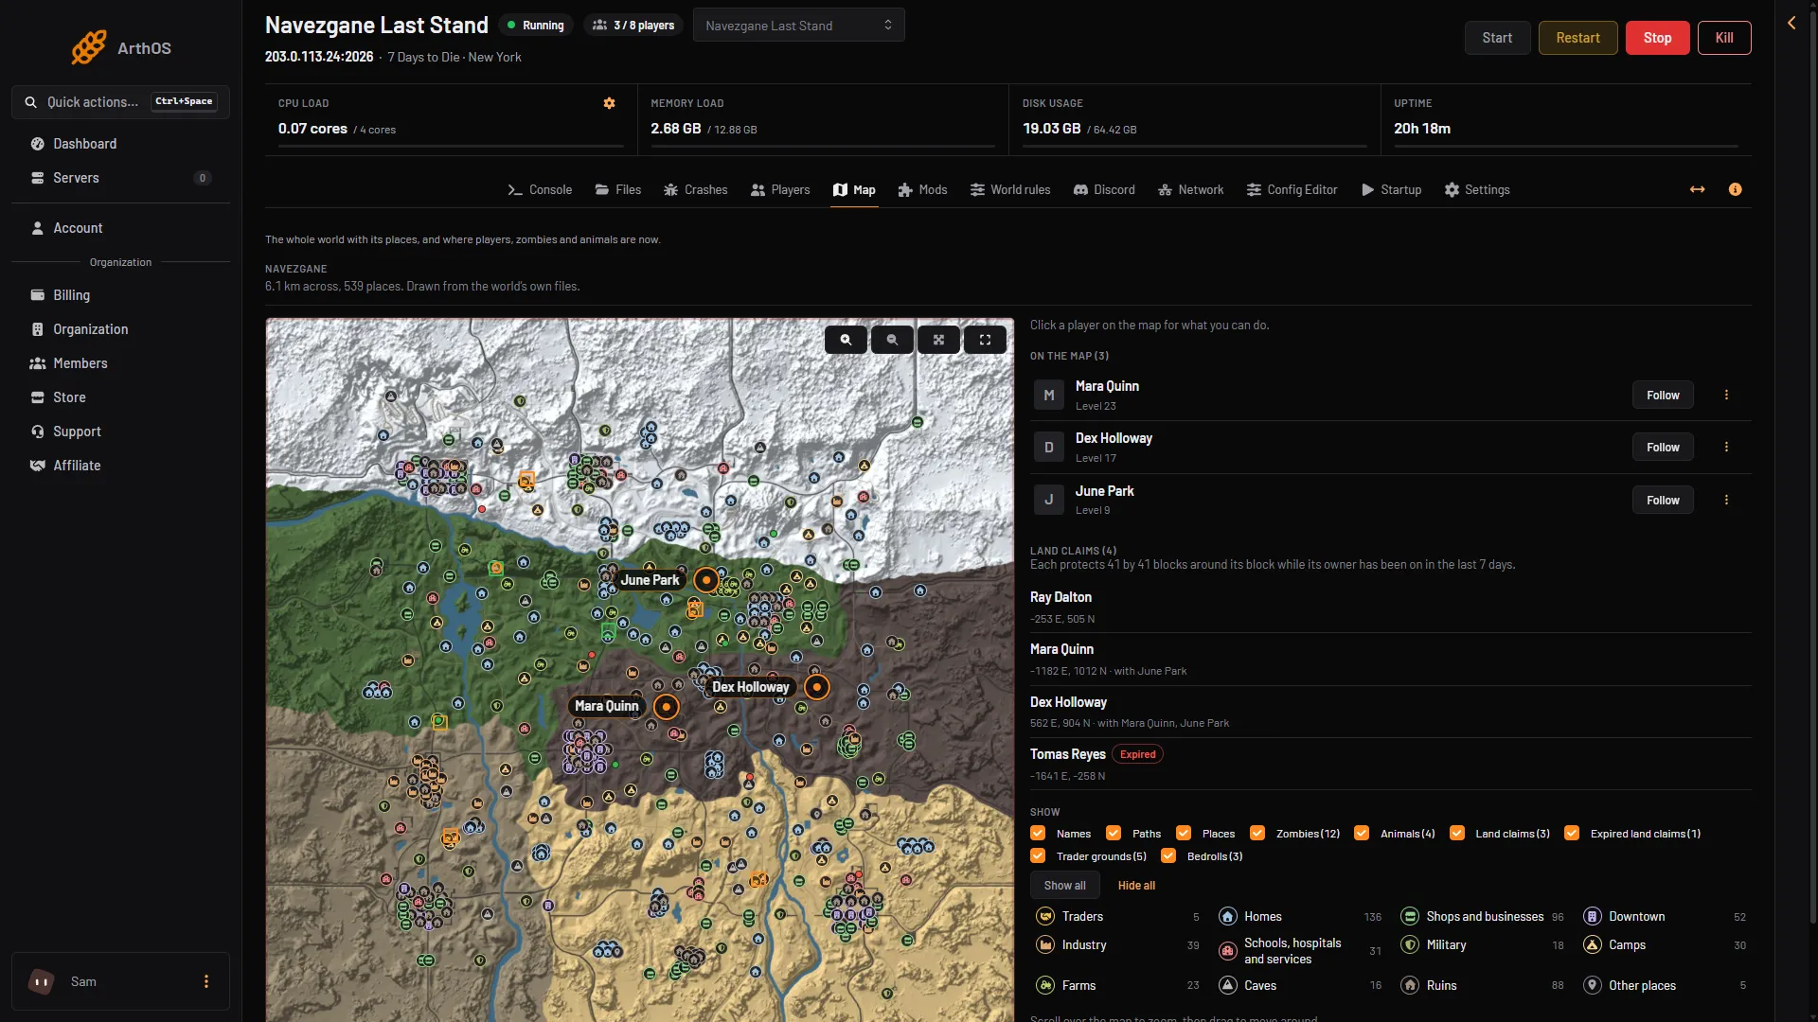Switch to the Mods tab

point(922,189)
